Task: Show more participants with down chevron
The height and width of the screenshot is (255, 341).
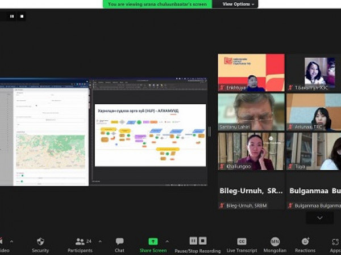Action: 319,218
